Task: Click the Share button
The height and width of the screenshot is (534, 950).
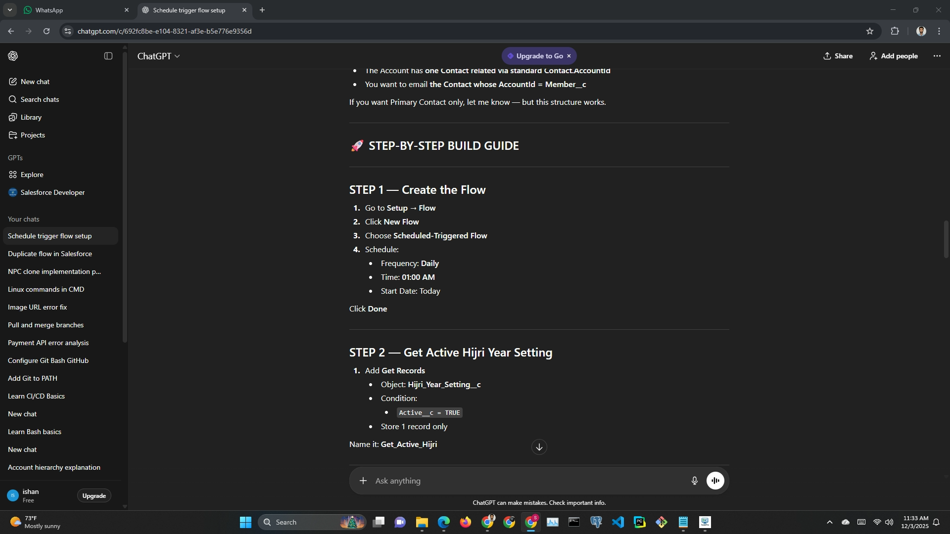Action: click(x=838, y=56)
